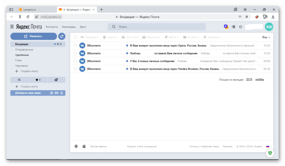The height and width of the screenshot is (166, 285).
Task: Open the Метка label dropdown
Action: [x=171, y=37]
